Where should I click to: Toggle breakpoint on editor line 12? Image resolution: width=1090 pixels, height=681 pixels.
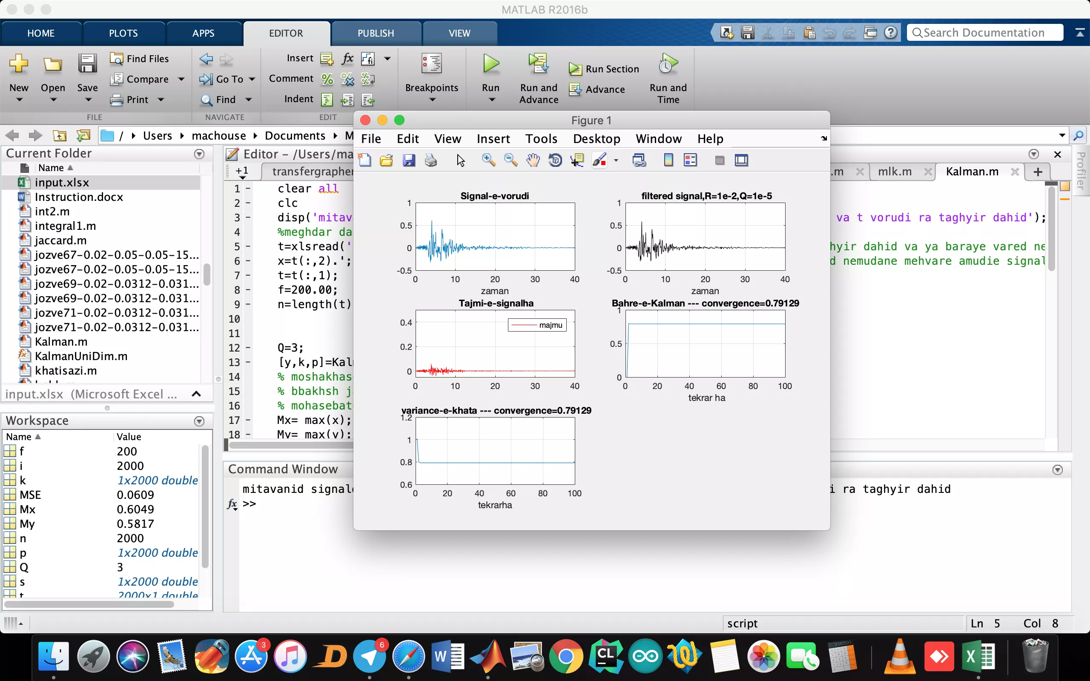click(x=248, y=348)
